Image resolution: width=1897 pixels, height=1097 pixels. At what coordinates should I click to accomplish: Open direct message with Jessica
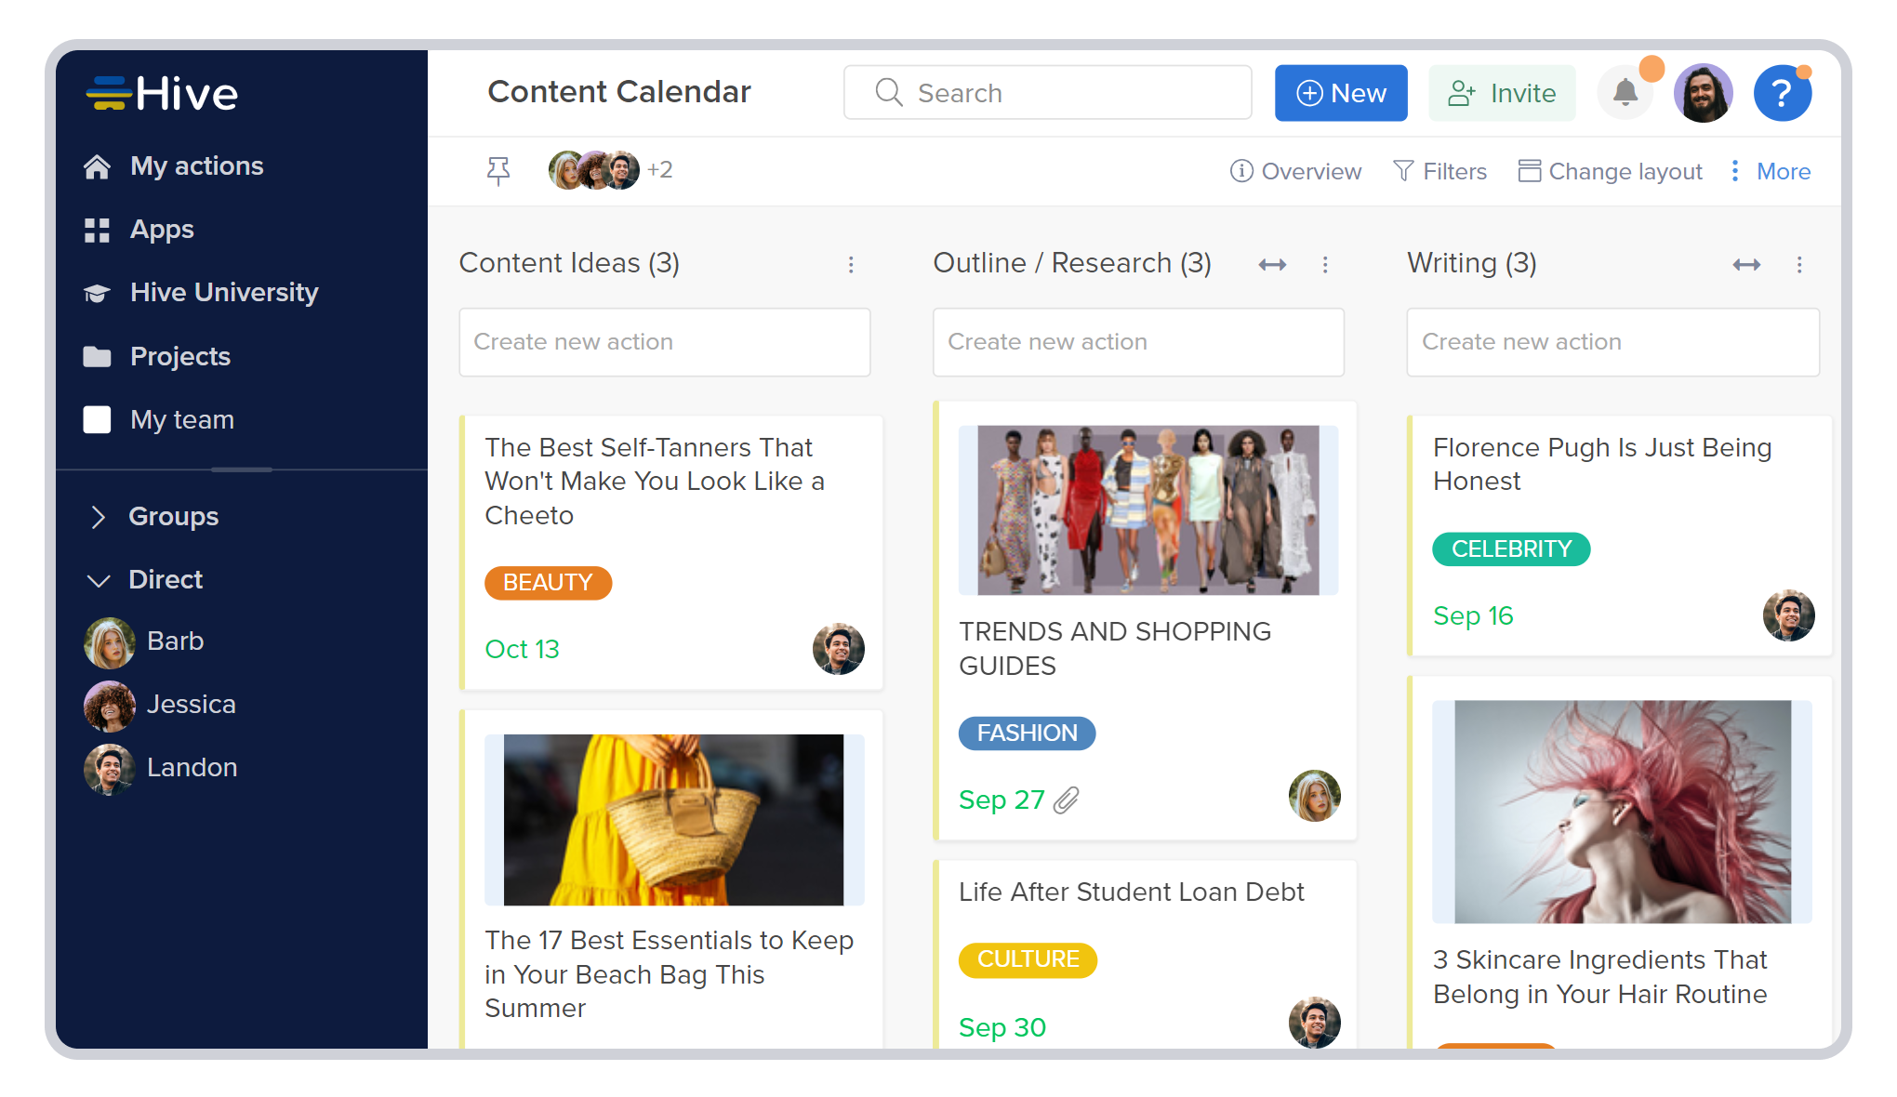click(160, 705)
